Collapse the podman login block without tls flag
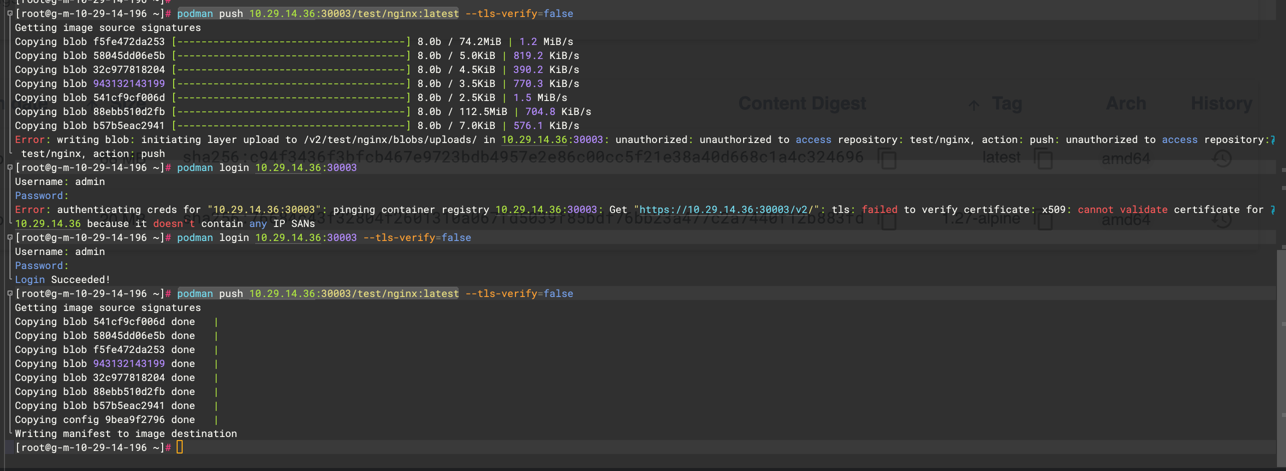The image size is (1286, 471). click(x=10, y=167)
